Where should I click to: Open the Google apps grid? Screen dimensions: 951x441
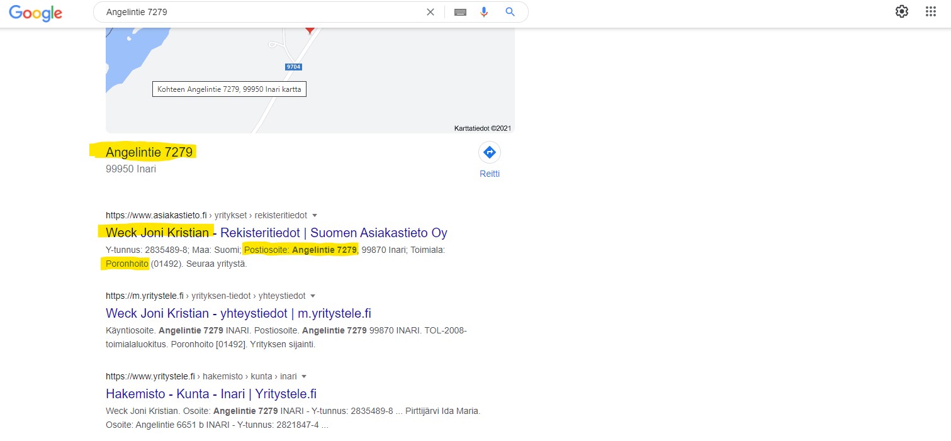coord(931,11)
